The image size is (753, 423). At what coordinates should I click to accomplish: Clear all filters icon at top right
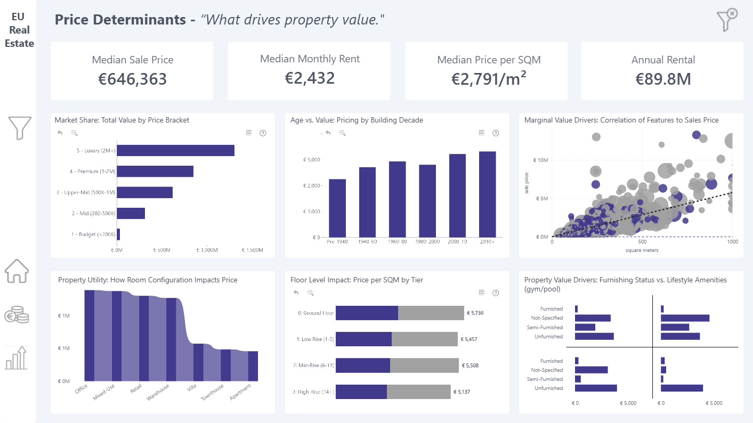pos(727,20)
